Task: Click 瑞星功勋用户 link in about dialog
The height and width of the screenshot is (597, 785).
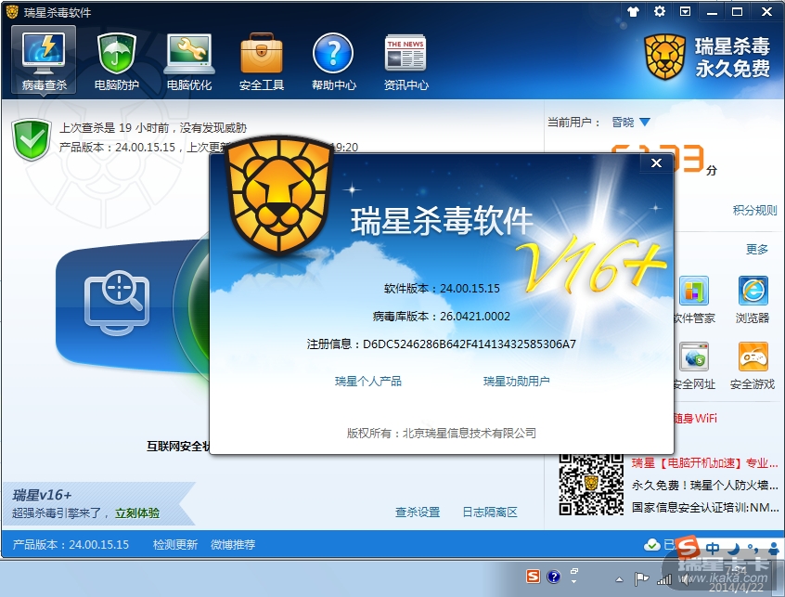Action: tap(516, 382)
